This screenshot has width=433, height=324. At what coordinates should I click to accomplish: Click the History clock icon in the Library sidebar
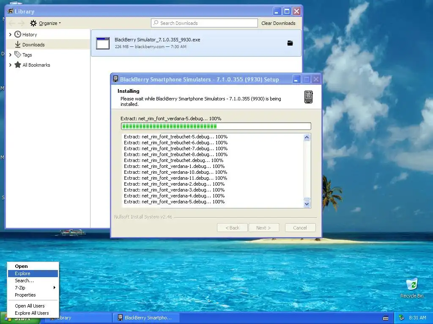18,35
